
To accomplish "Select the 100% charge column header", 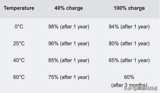I will [x=129, y=8].
